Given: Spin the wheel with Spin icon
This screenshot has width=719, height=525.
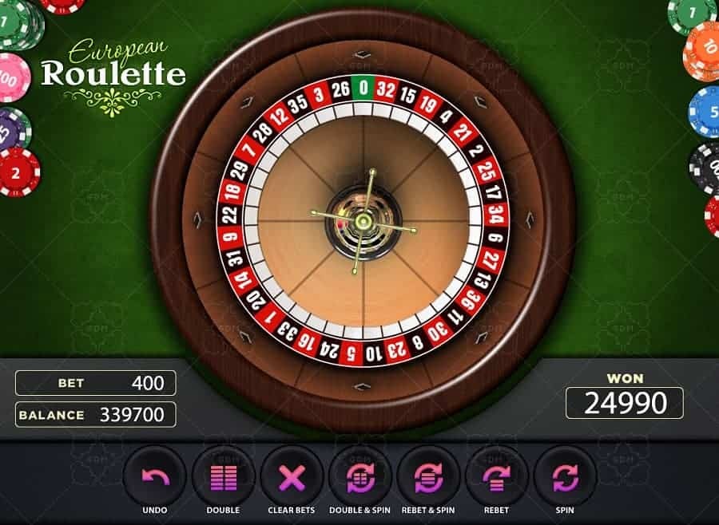Looking at the screenshot, I should tap(565, 477).
